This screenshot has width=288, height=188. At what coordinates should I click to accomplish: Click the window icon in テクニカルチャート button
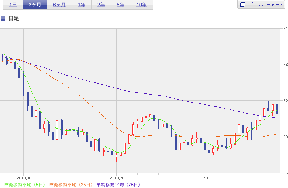point(243,5)
